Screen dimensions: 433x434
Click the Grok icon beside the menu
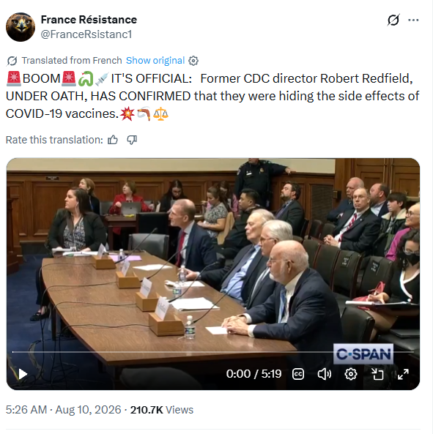coord(393,20)
